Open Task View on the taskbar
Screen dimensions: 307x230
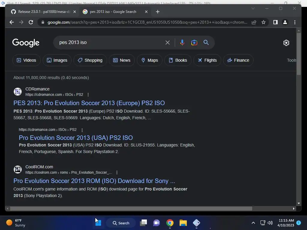pyautogui.click(x=144, y=223)
